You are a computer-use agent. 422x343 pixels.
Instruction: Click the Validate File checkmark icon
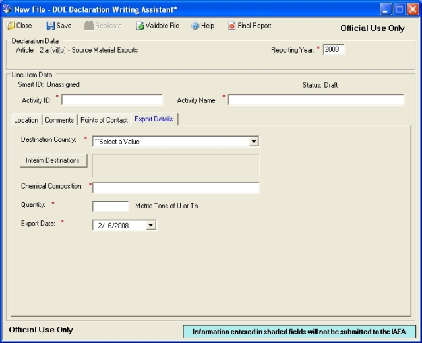(140, 26)
